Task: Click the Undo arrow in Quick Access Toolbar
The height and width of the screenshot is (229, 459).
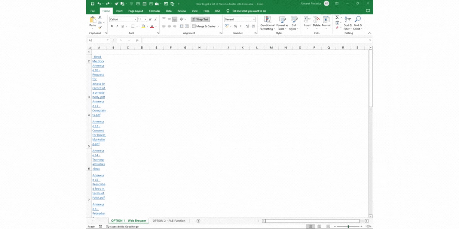Action: click(99, 4)
